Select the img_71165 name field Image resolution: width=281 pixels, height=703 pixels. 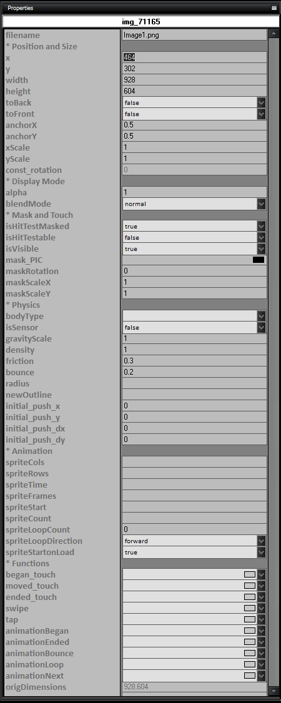[x=140, y=21]
